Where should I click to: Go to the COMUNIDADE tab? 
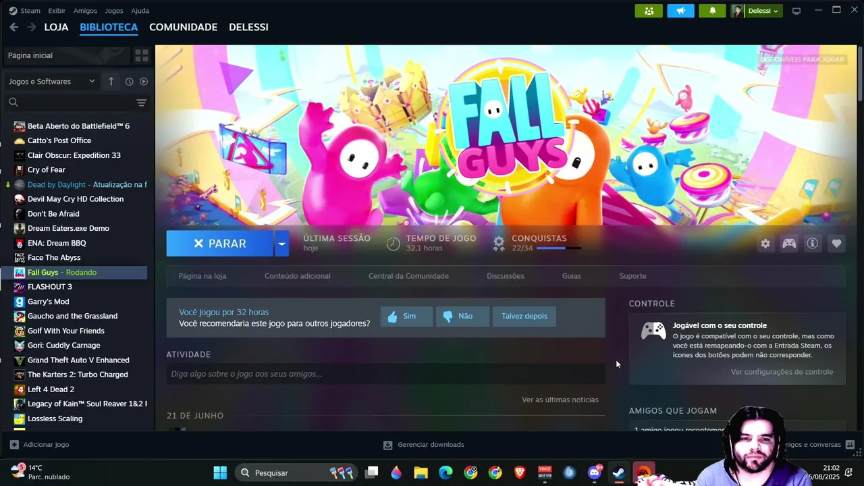pos(183,27)
